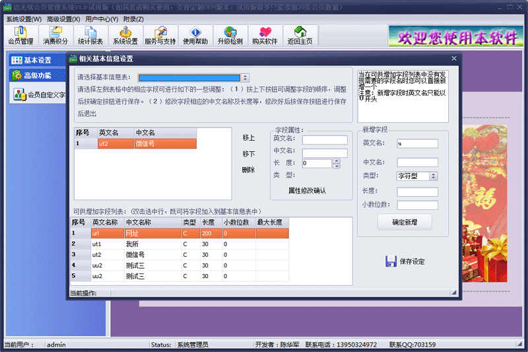Click the 移上 button
This screenshot has width=528, height=352.
(249, 138)
